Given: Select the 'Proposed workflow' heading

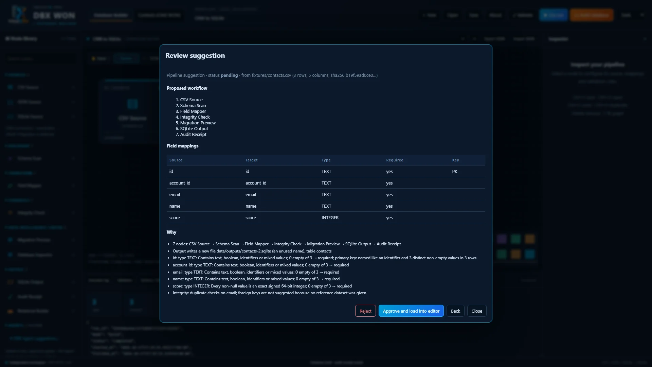Looking at the screenshot, I should [x=187, y=88].
